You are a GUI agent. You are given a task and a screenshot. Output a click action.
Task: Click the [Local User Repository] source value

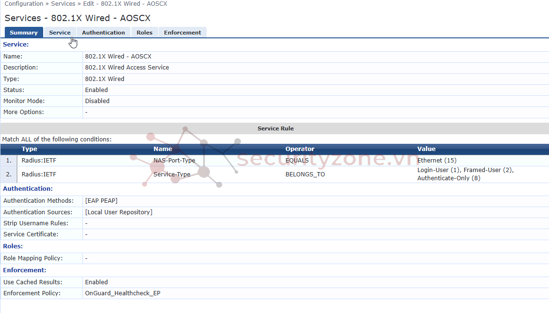click(x=118, y=212)
